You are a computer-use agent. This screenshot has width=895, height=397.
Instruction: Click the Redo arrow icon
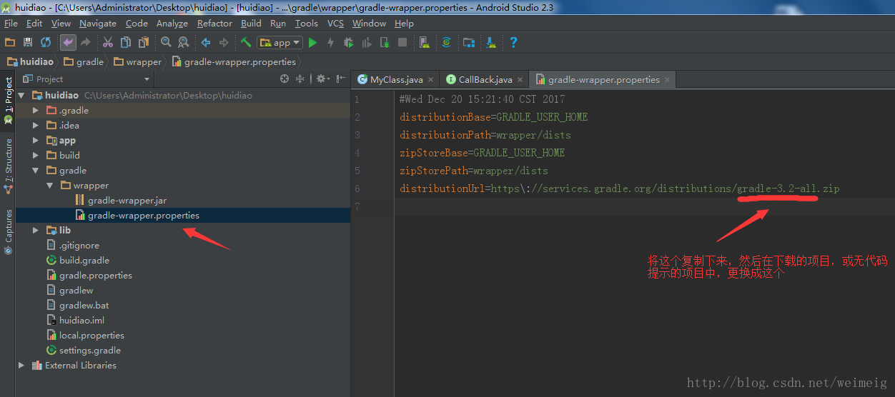(86, 43)
